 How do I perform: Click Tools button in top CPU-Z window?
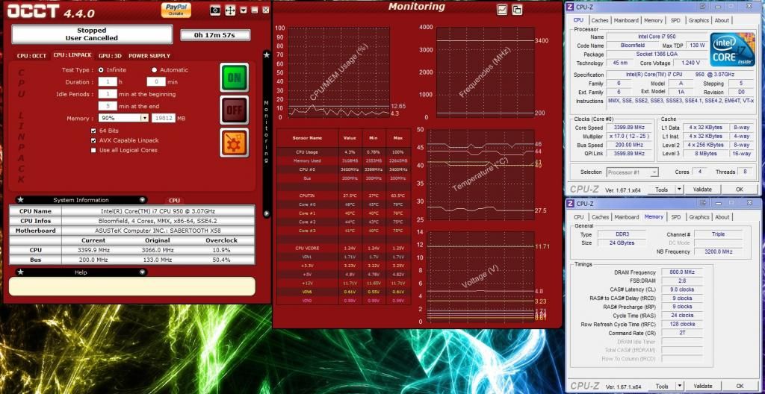point(662,190)
